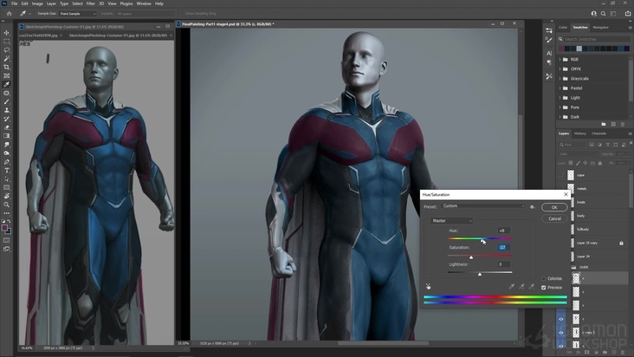This screenshot has width=634, height=357.
Task: Switch to the Color tab
Action: pos(563,28)
